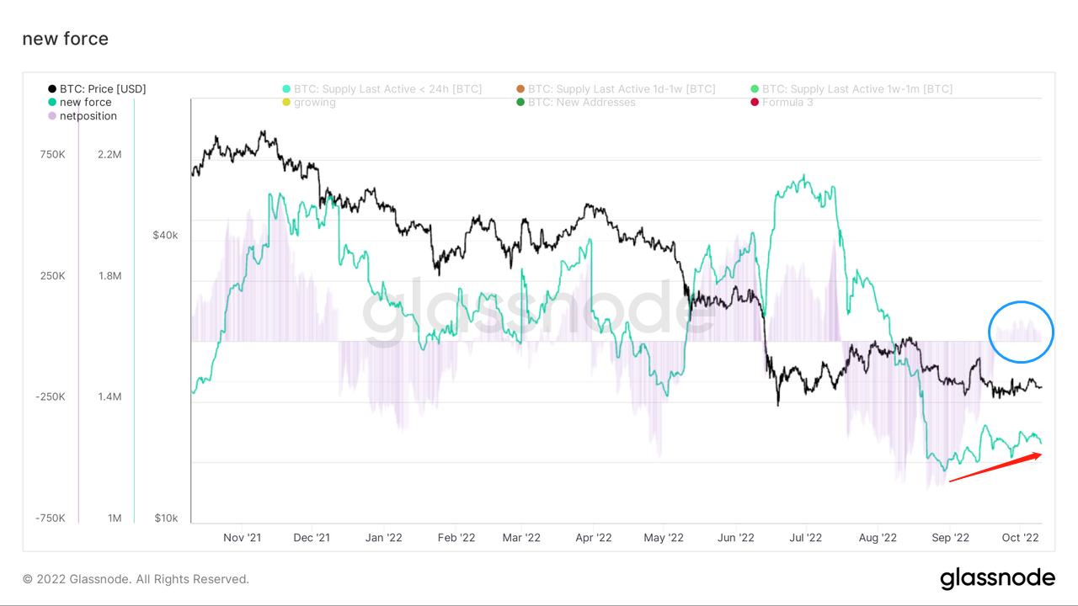The image size is (1078, 606).
Task: Click the orange Supply 1d-1w legend dot
Action: tap(520, 88)
